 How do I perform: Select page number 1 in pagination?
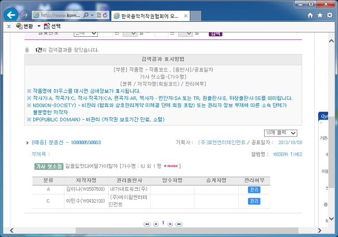pos(163,223)
